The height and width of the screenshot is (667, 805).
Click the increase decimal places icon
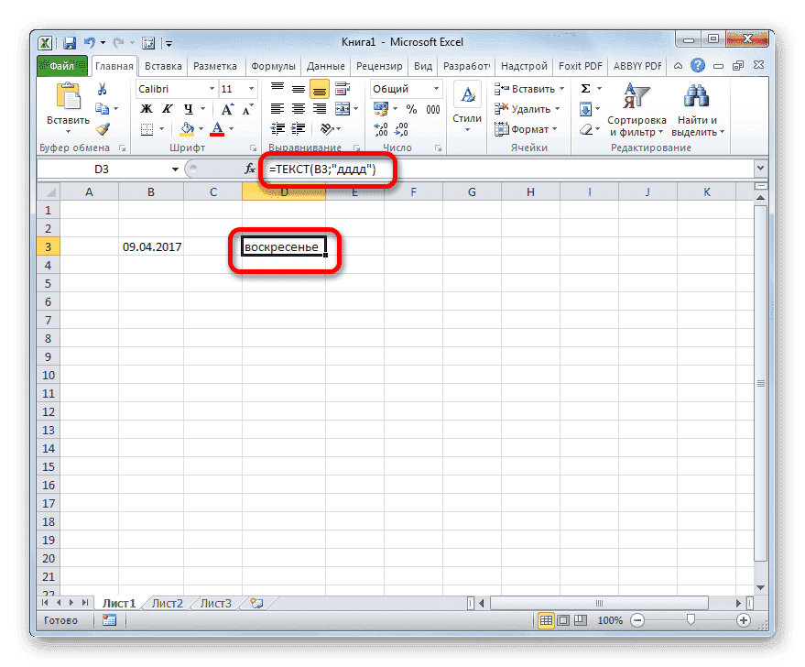click(379, 129)
